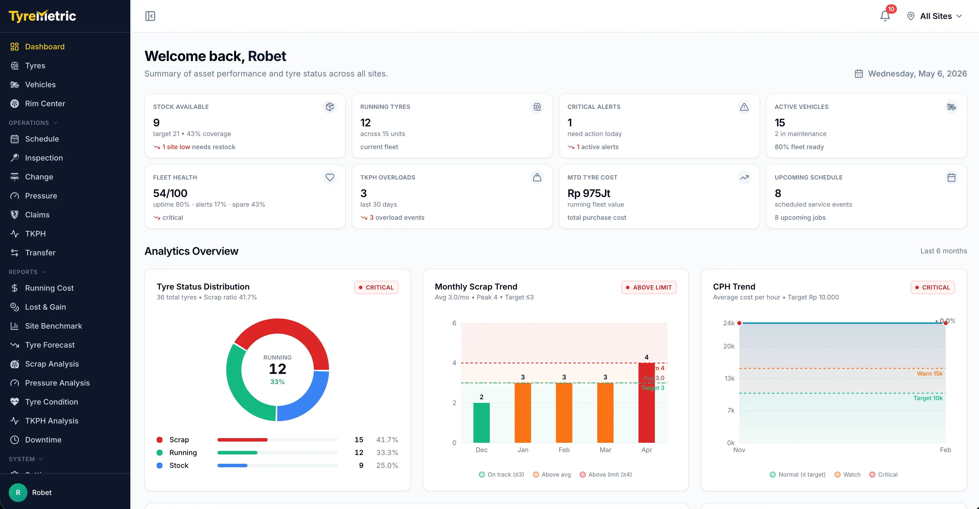Click the 'Last 6 months' range label
Image resolution: width=979 pixels, height=509 pixels.
(943, 251)
